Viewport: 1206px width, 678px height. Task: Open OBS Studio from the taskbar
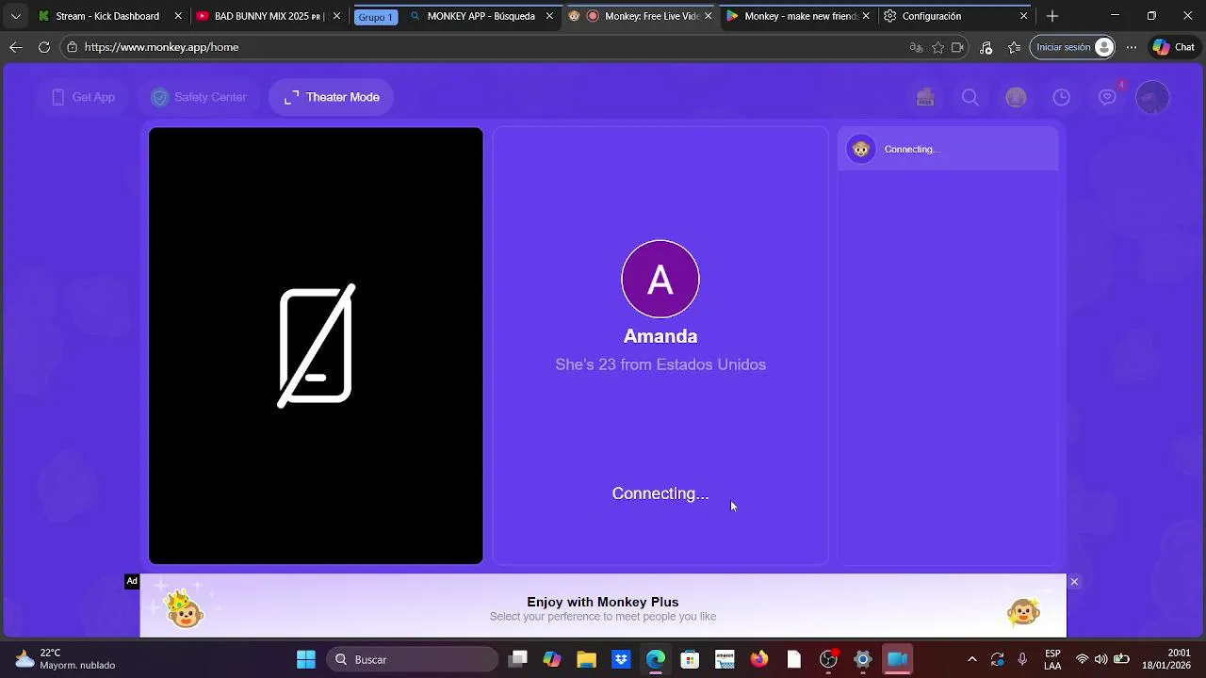828,659
